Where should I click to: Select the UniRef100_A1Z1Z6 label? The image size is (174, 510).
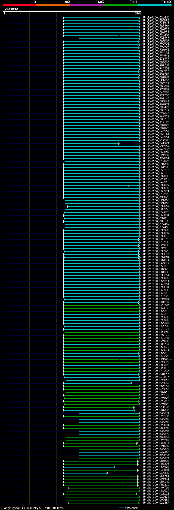156,123
